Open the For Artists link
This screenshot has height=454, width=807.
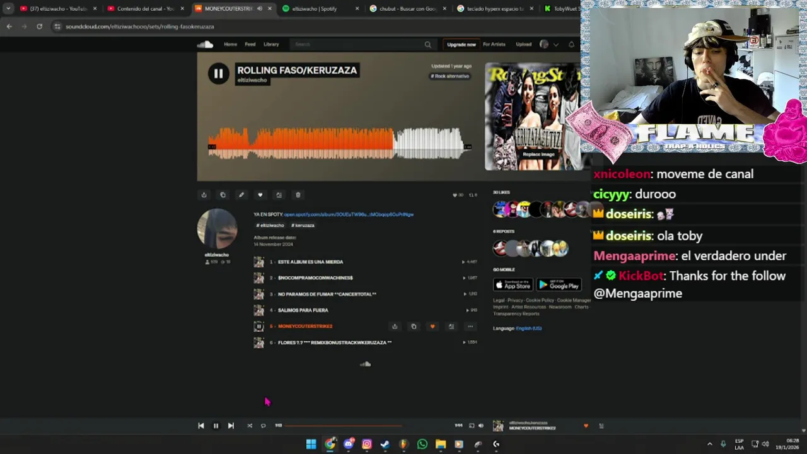494,44
